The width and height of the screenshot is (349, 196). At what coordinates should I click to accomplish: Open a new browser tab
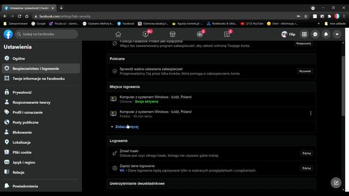pyautogui.click(x=61, y=8)
